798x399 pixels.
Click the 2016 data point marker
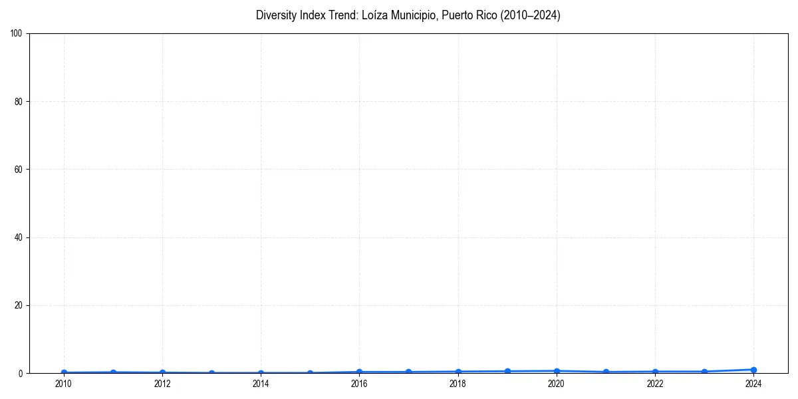click(x=359, y=371)
